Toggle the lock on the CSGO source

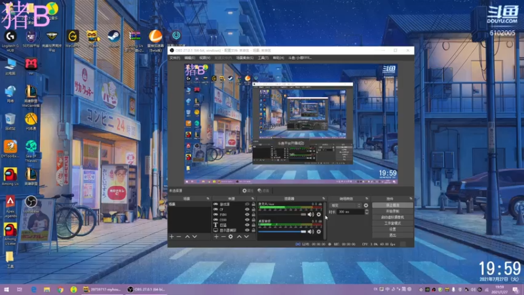pos(253,220)
